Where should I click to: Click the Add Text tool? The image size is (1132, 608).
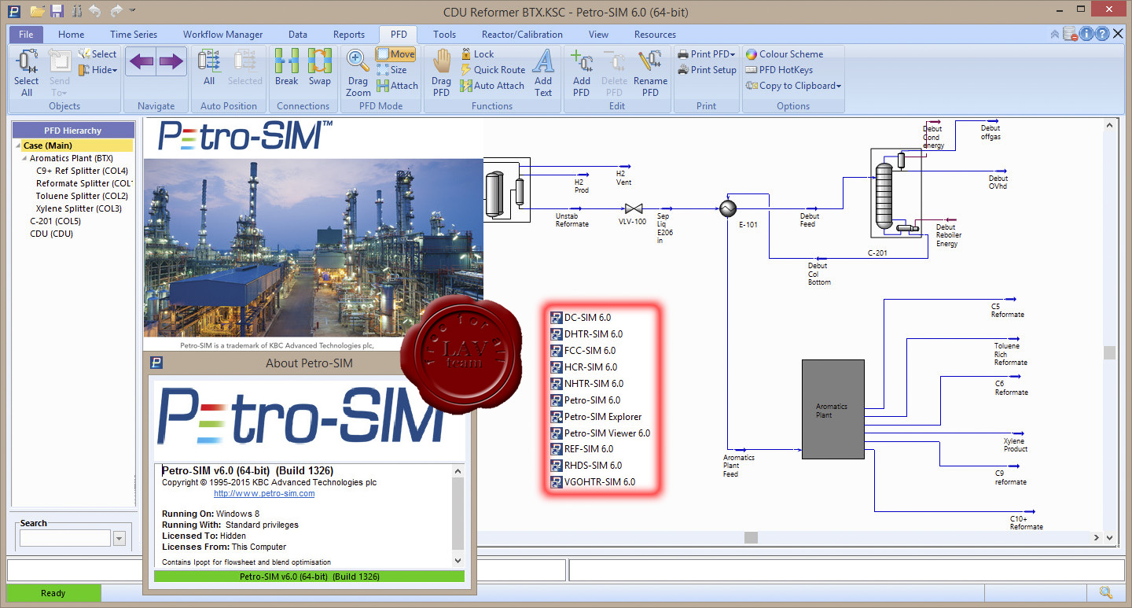pos(543,72)
